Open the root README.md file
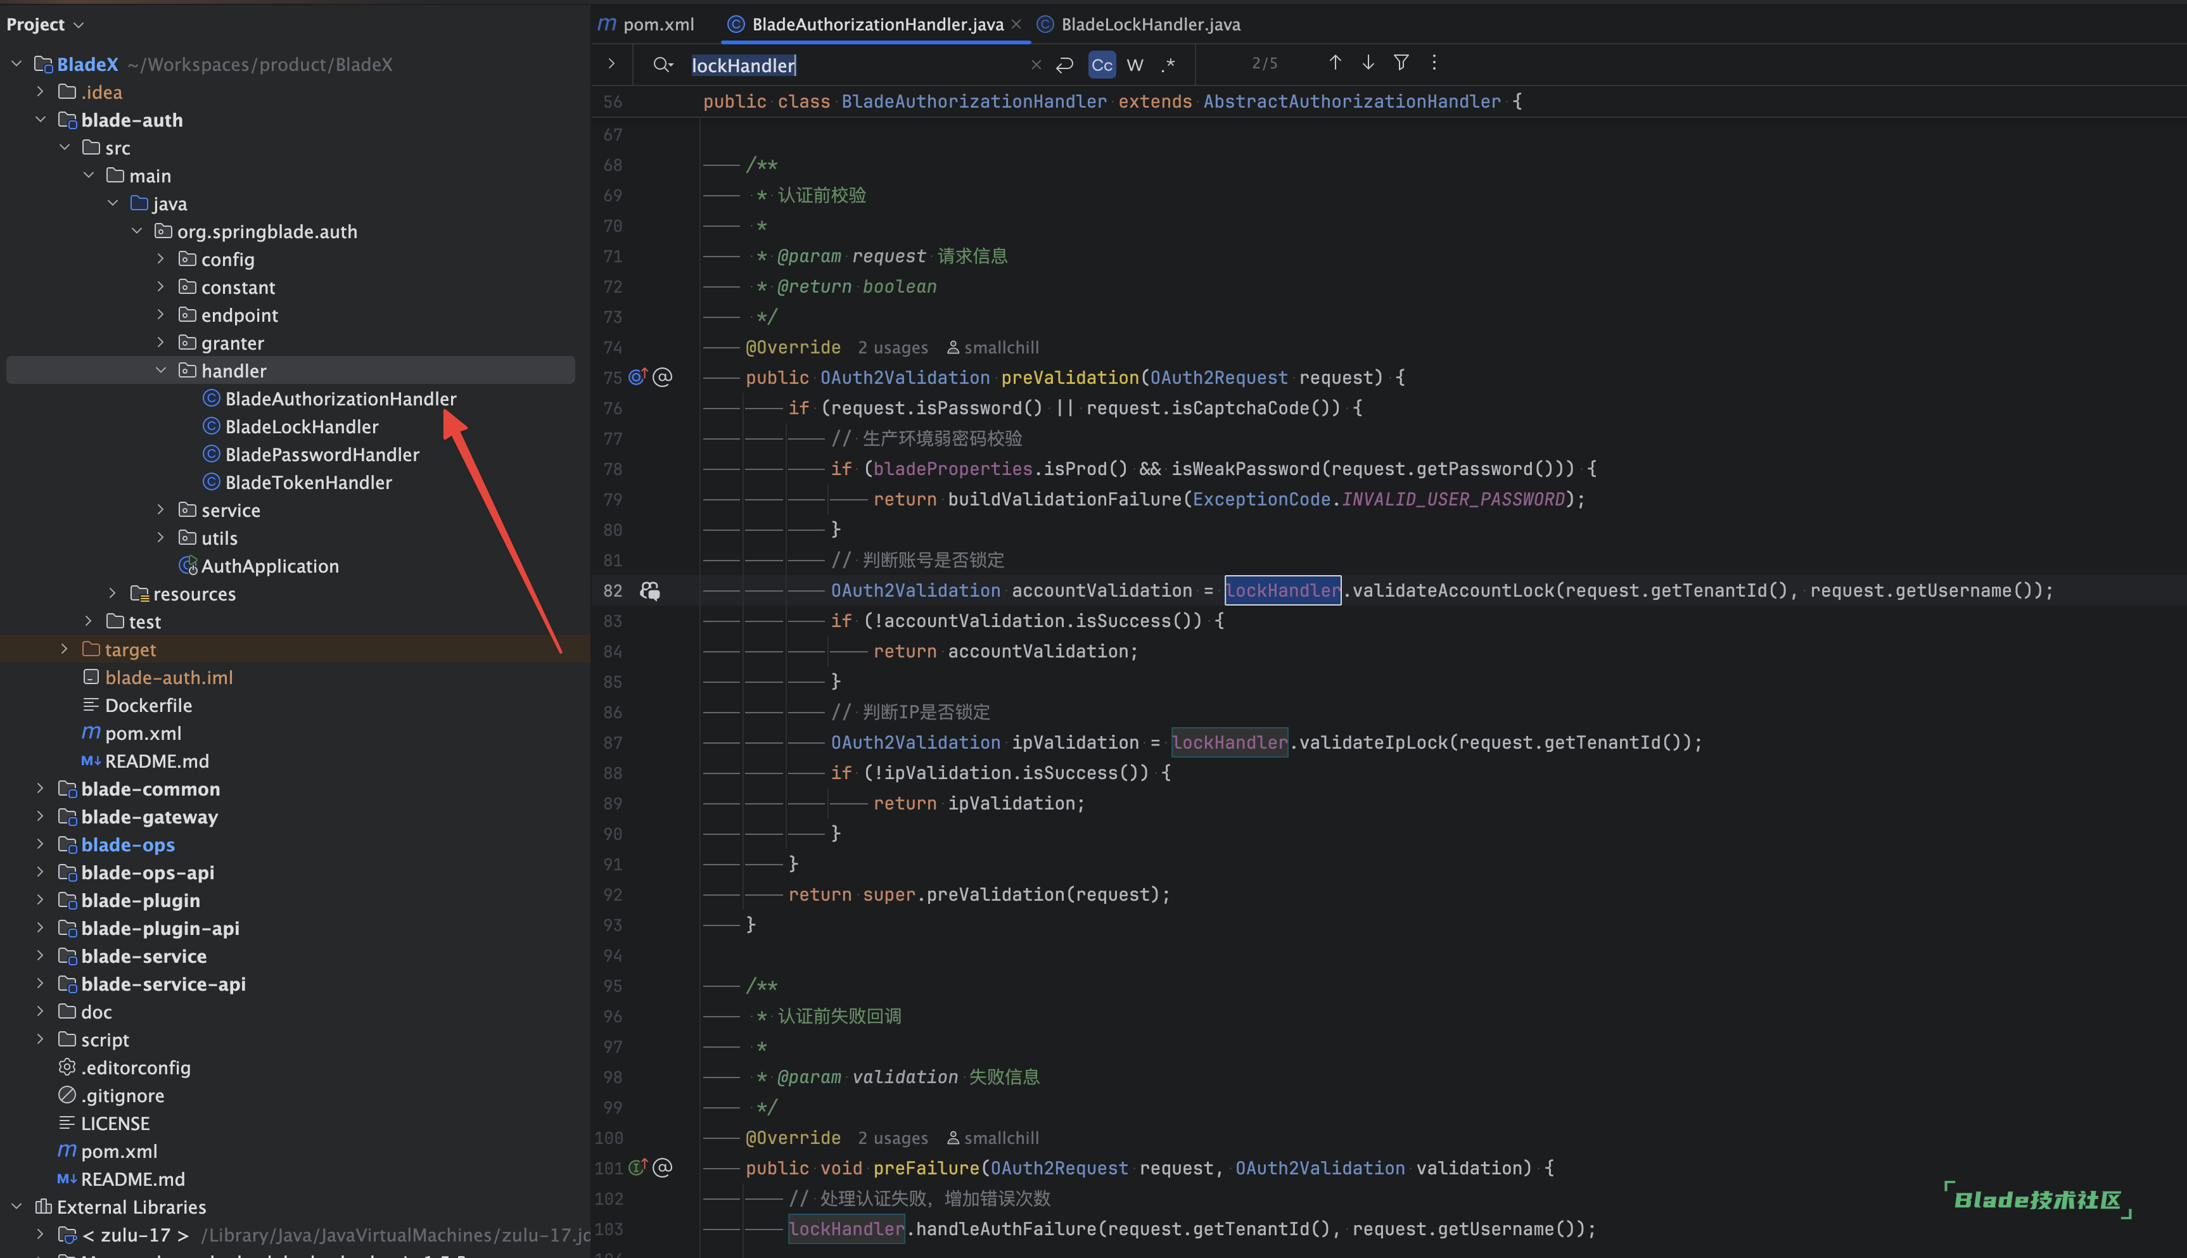The height and width of the screenshot is (1258, 2187). pos(132,1179)
